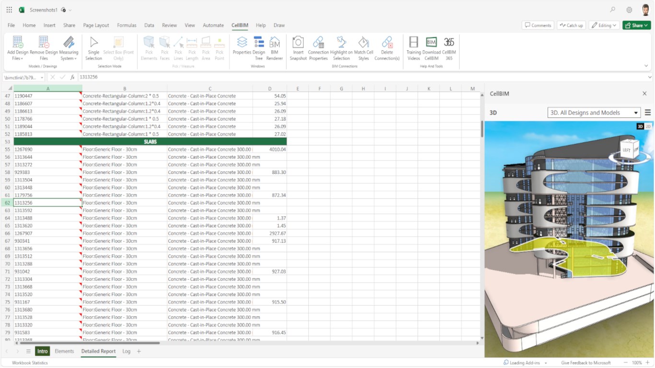Show the Design Tree window

[x=259, y=48]
